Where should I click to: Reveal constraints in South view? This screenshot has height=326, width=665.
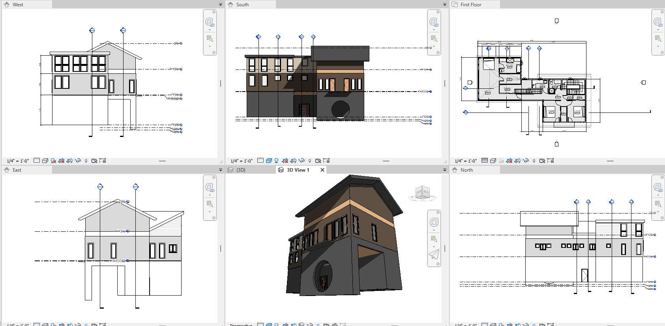pyautogui.click(x=326, y=161)
